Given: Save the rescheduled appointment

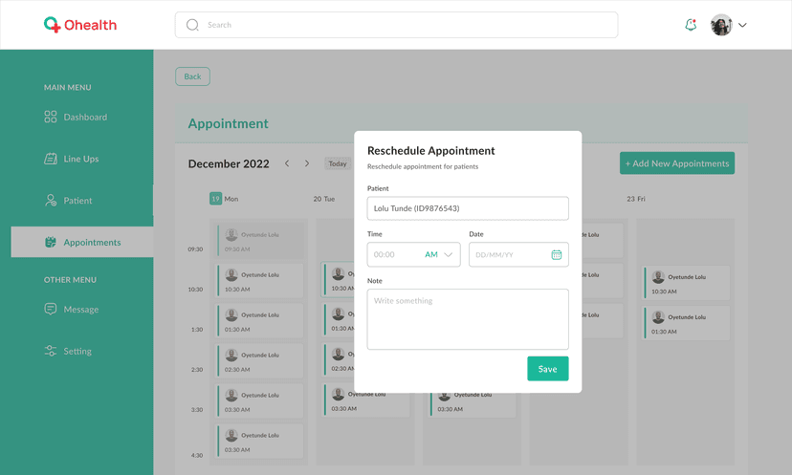Looking at the screenshot, I should click(x=547, y=369).
